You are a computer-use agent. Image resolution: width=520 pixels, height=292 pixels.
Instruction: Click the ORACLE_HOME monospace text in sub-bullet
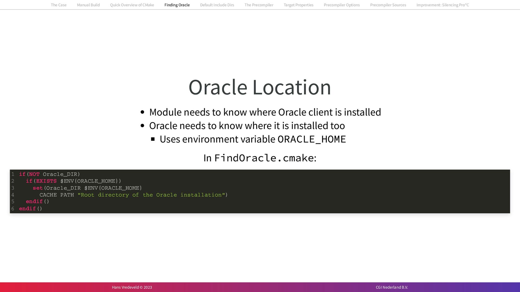point(311,139)
